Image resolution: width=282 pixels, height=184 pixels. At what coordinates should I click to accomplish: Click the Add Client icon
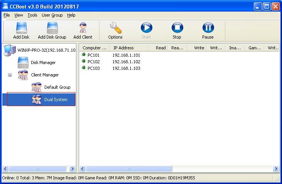point(83,28)
